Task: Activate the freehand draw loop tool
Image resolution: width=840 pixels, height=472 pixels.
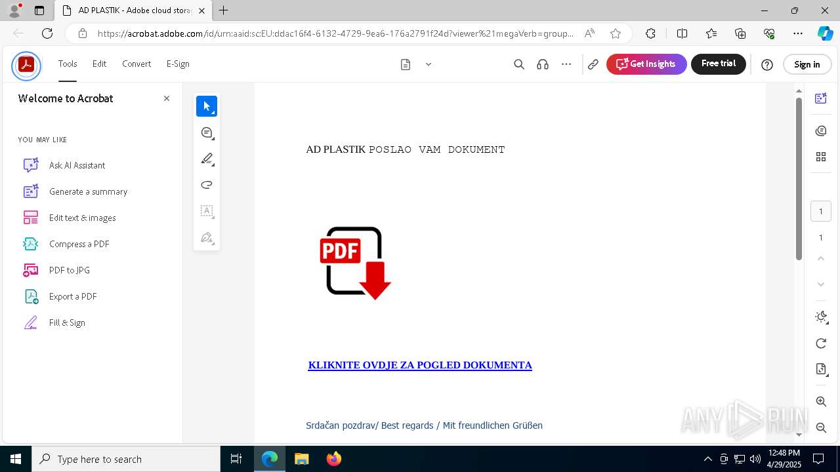Action: tap(207, 185)
